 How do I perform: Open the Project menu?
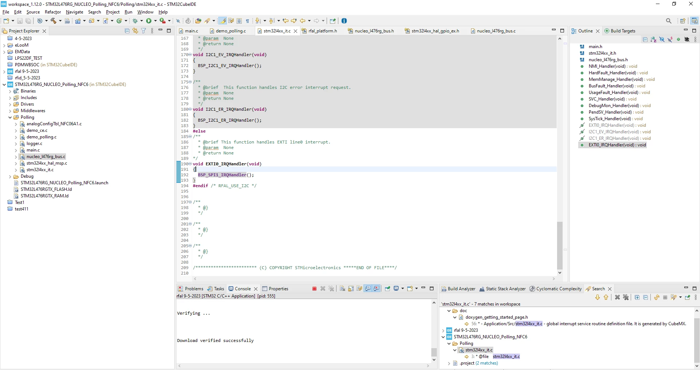pyautogui.click(x=113, y=12)
